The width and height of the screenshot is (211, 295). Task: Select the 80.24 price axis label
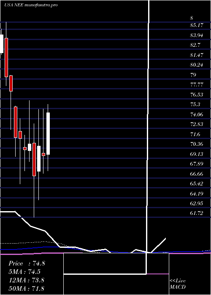197,65
